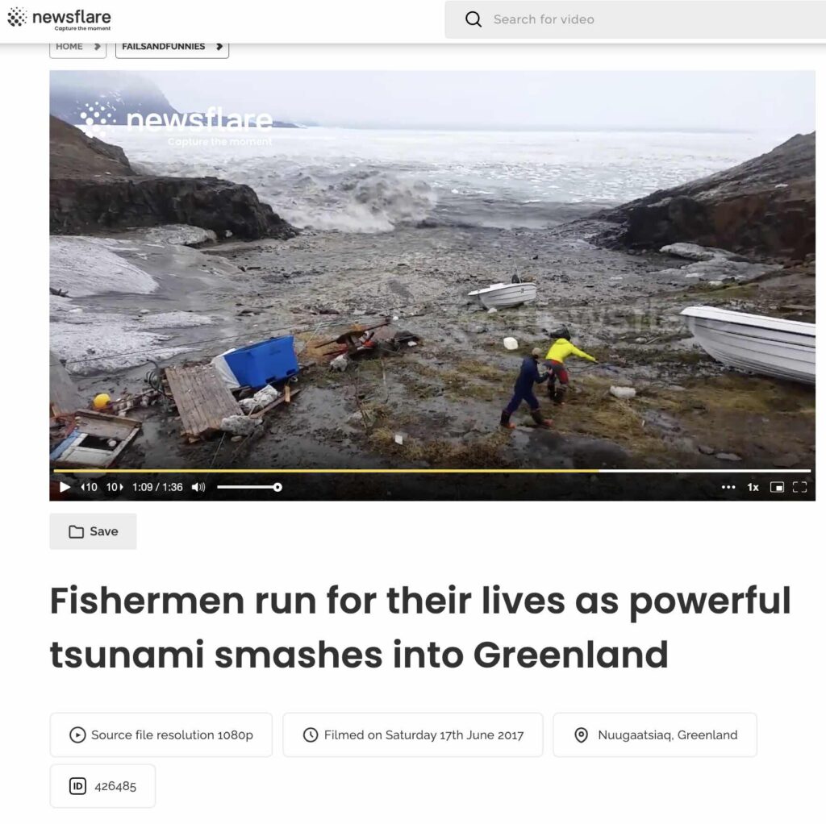
Task: Mute the video via speaker icon
Action: click(x=198, y=487)
